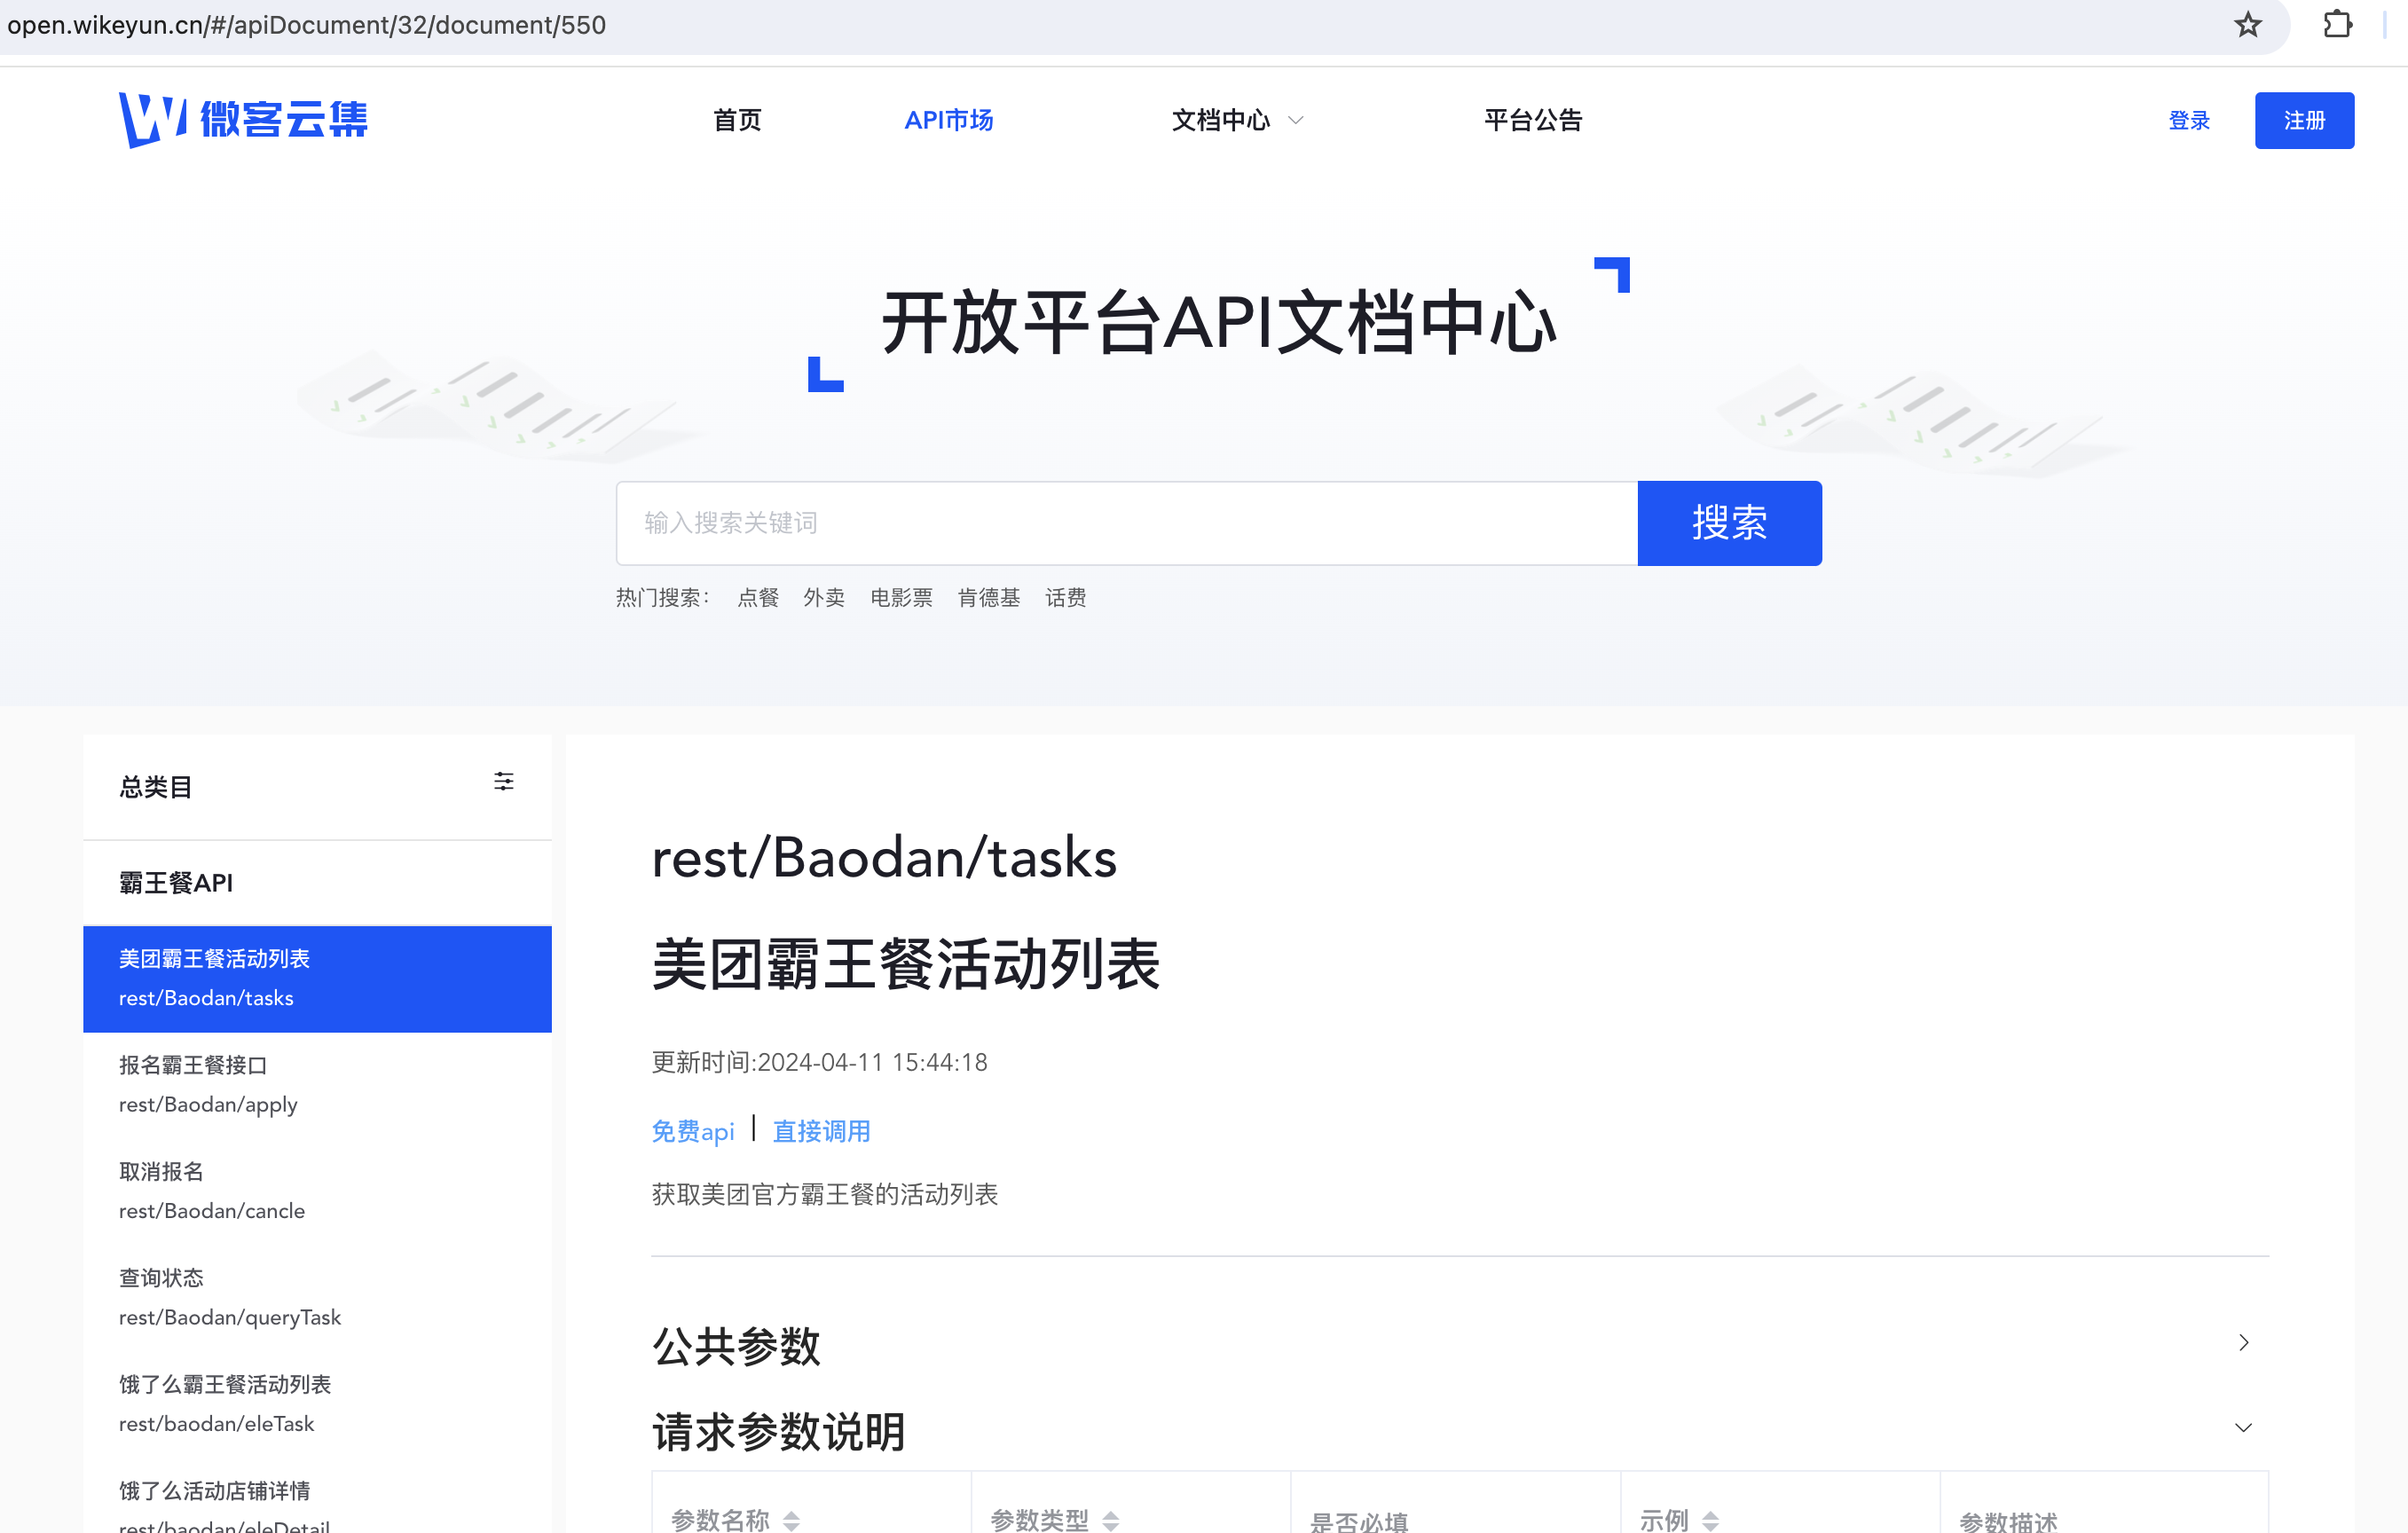
Task: Expand the 公共参数 section chevron
Action: click(2243, 1342)
